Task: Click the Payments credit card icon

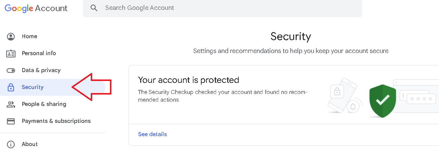Action: point(11,121)
